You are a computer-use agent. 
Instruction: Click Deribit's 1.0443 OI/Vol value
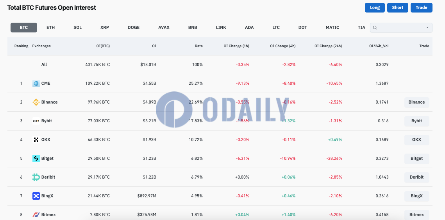coord(382,177)
